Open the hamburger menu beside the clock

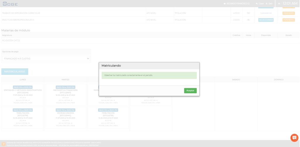(279, 4)
